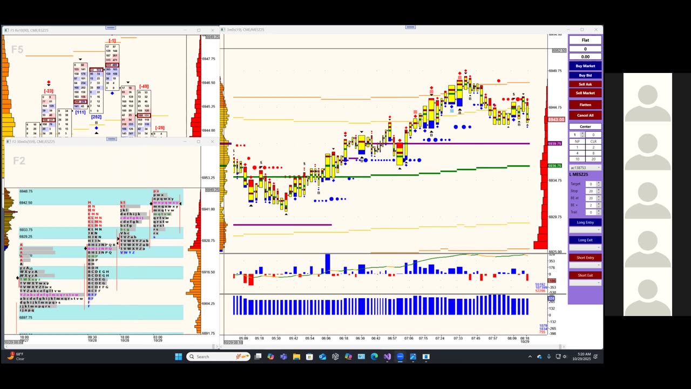Image resolution: width=691 pixels, height=389 pixels.
Task: Click the L MESZ25 instrument label
Action: pyautogui.click(x=579, y=175)
